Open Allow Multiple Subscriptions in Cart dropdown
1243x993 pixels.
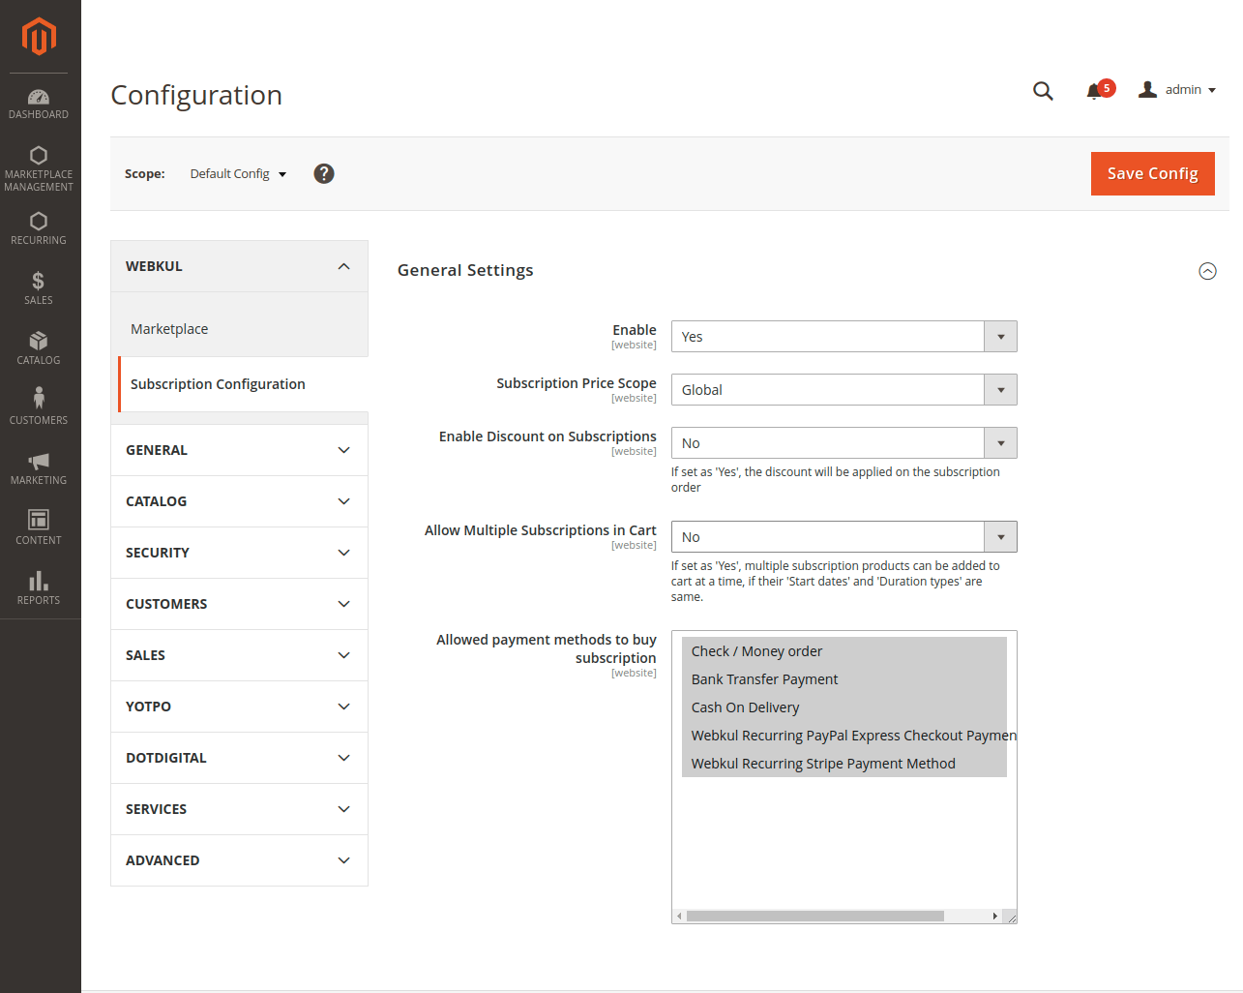point(844,537)
